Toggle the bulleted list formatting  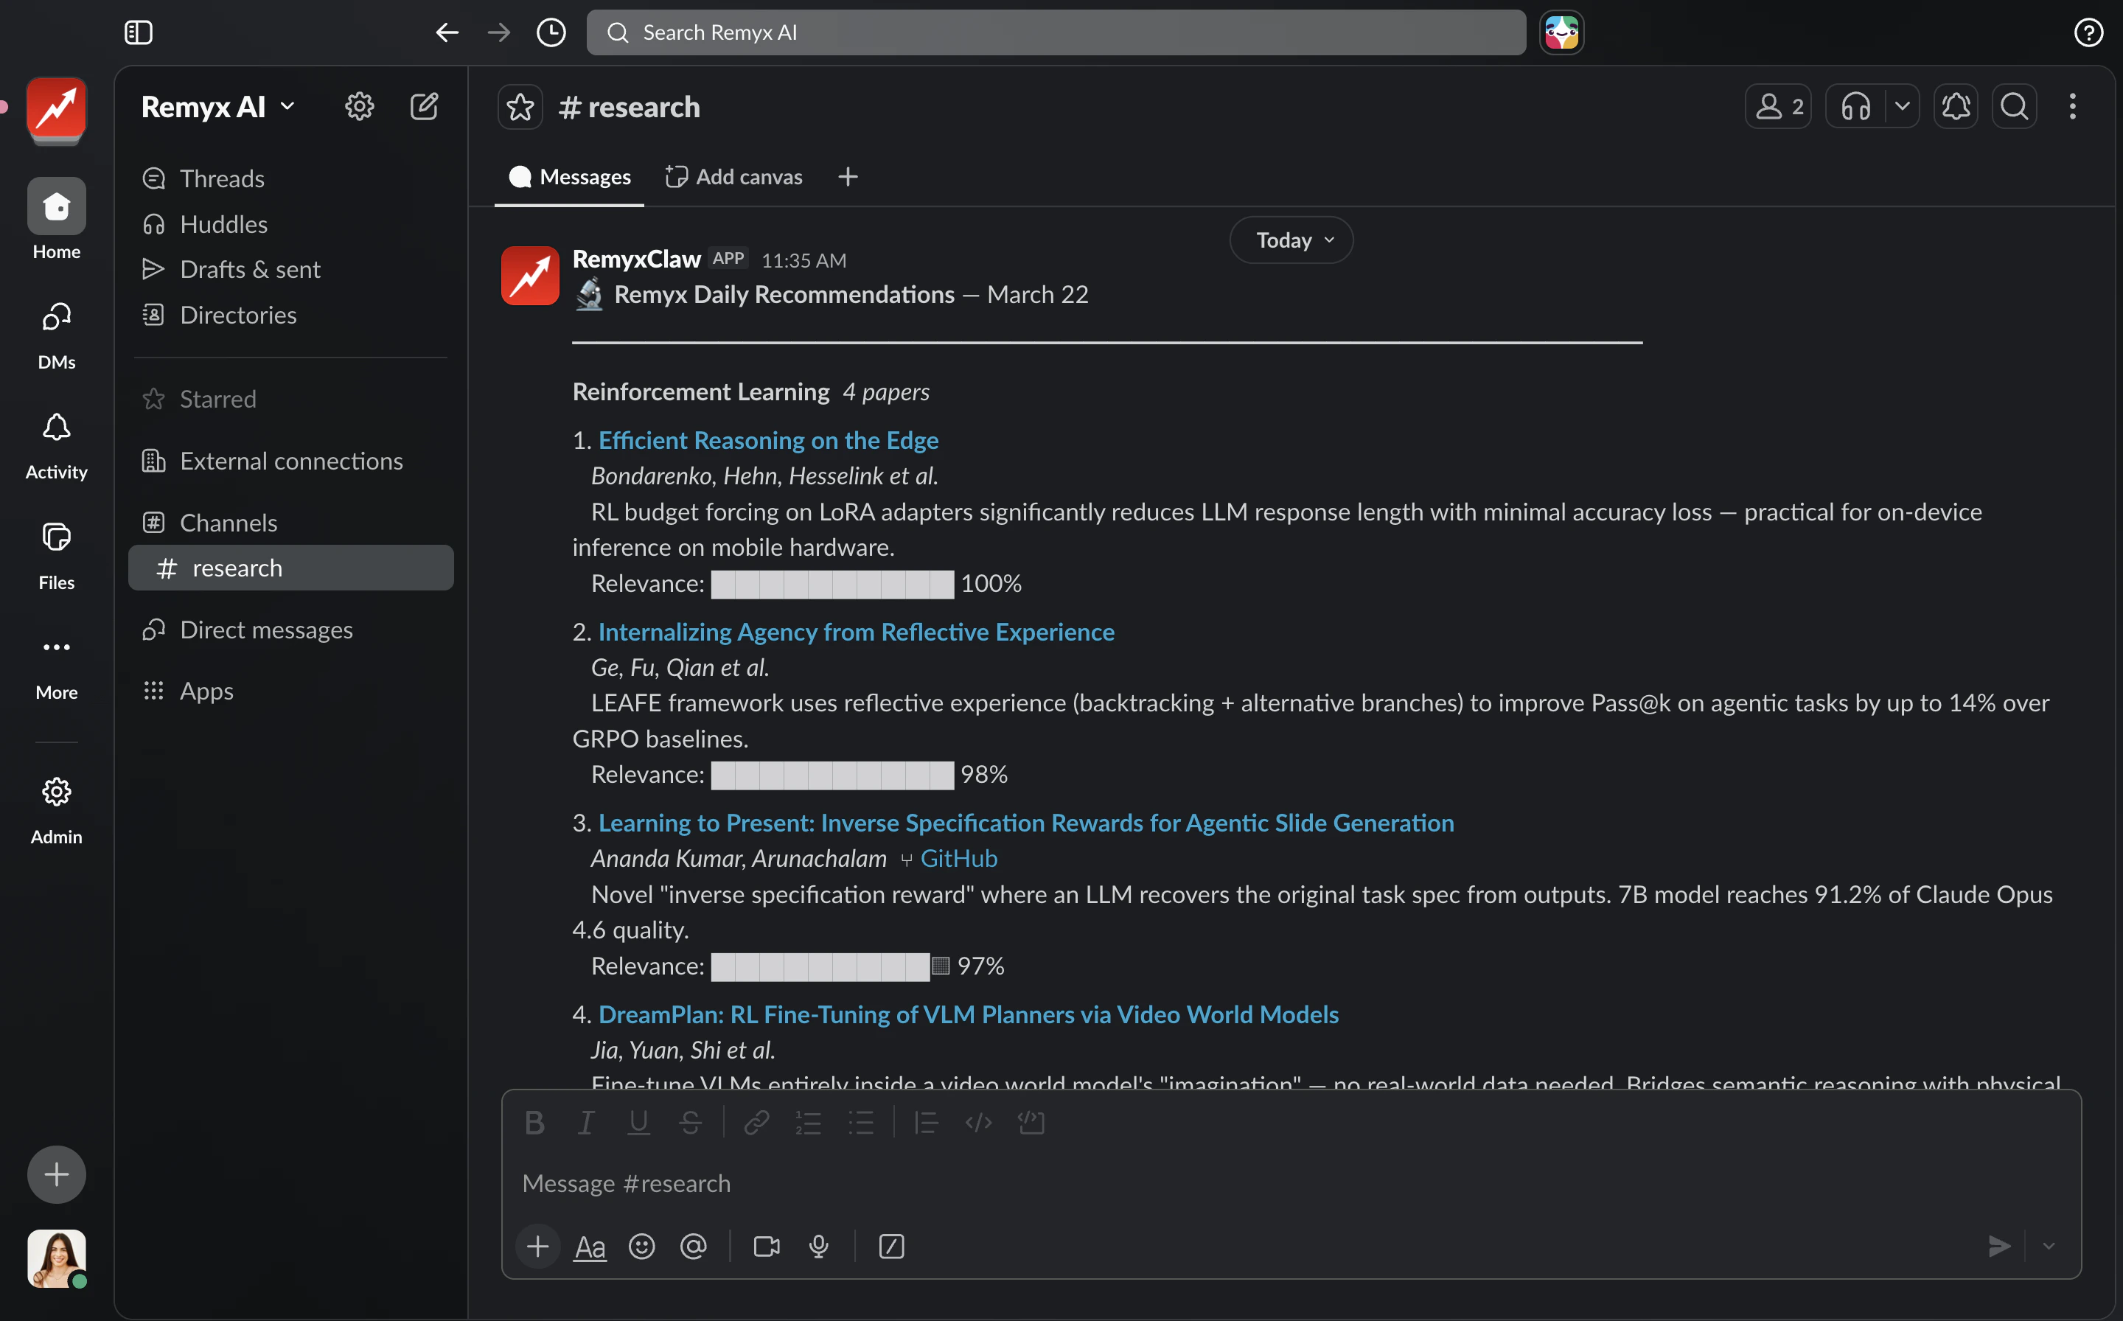pos(862,1123)
